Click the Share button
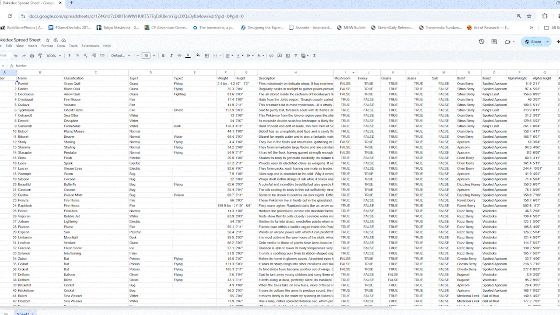The width and height of the screenshot is (560, 315). pyautogui.click(x=533, y=42)
